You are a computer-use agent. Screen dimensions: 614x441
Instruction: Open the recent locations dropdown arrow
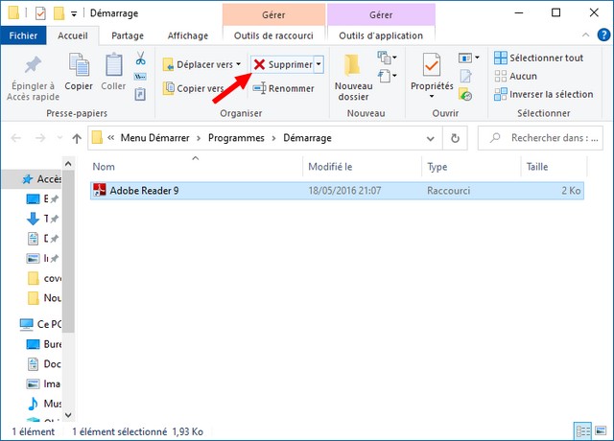tap(59, 138)
